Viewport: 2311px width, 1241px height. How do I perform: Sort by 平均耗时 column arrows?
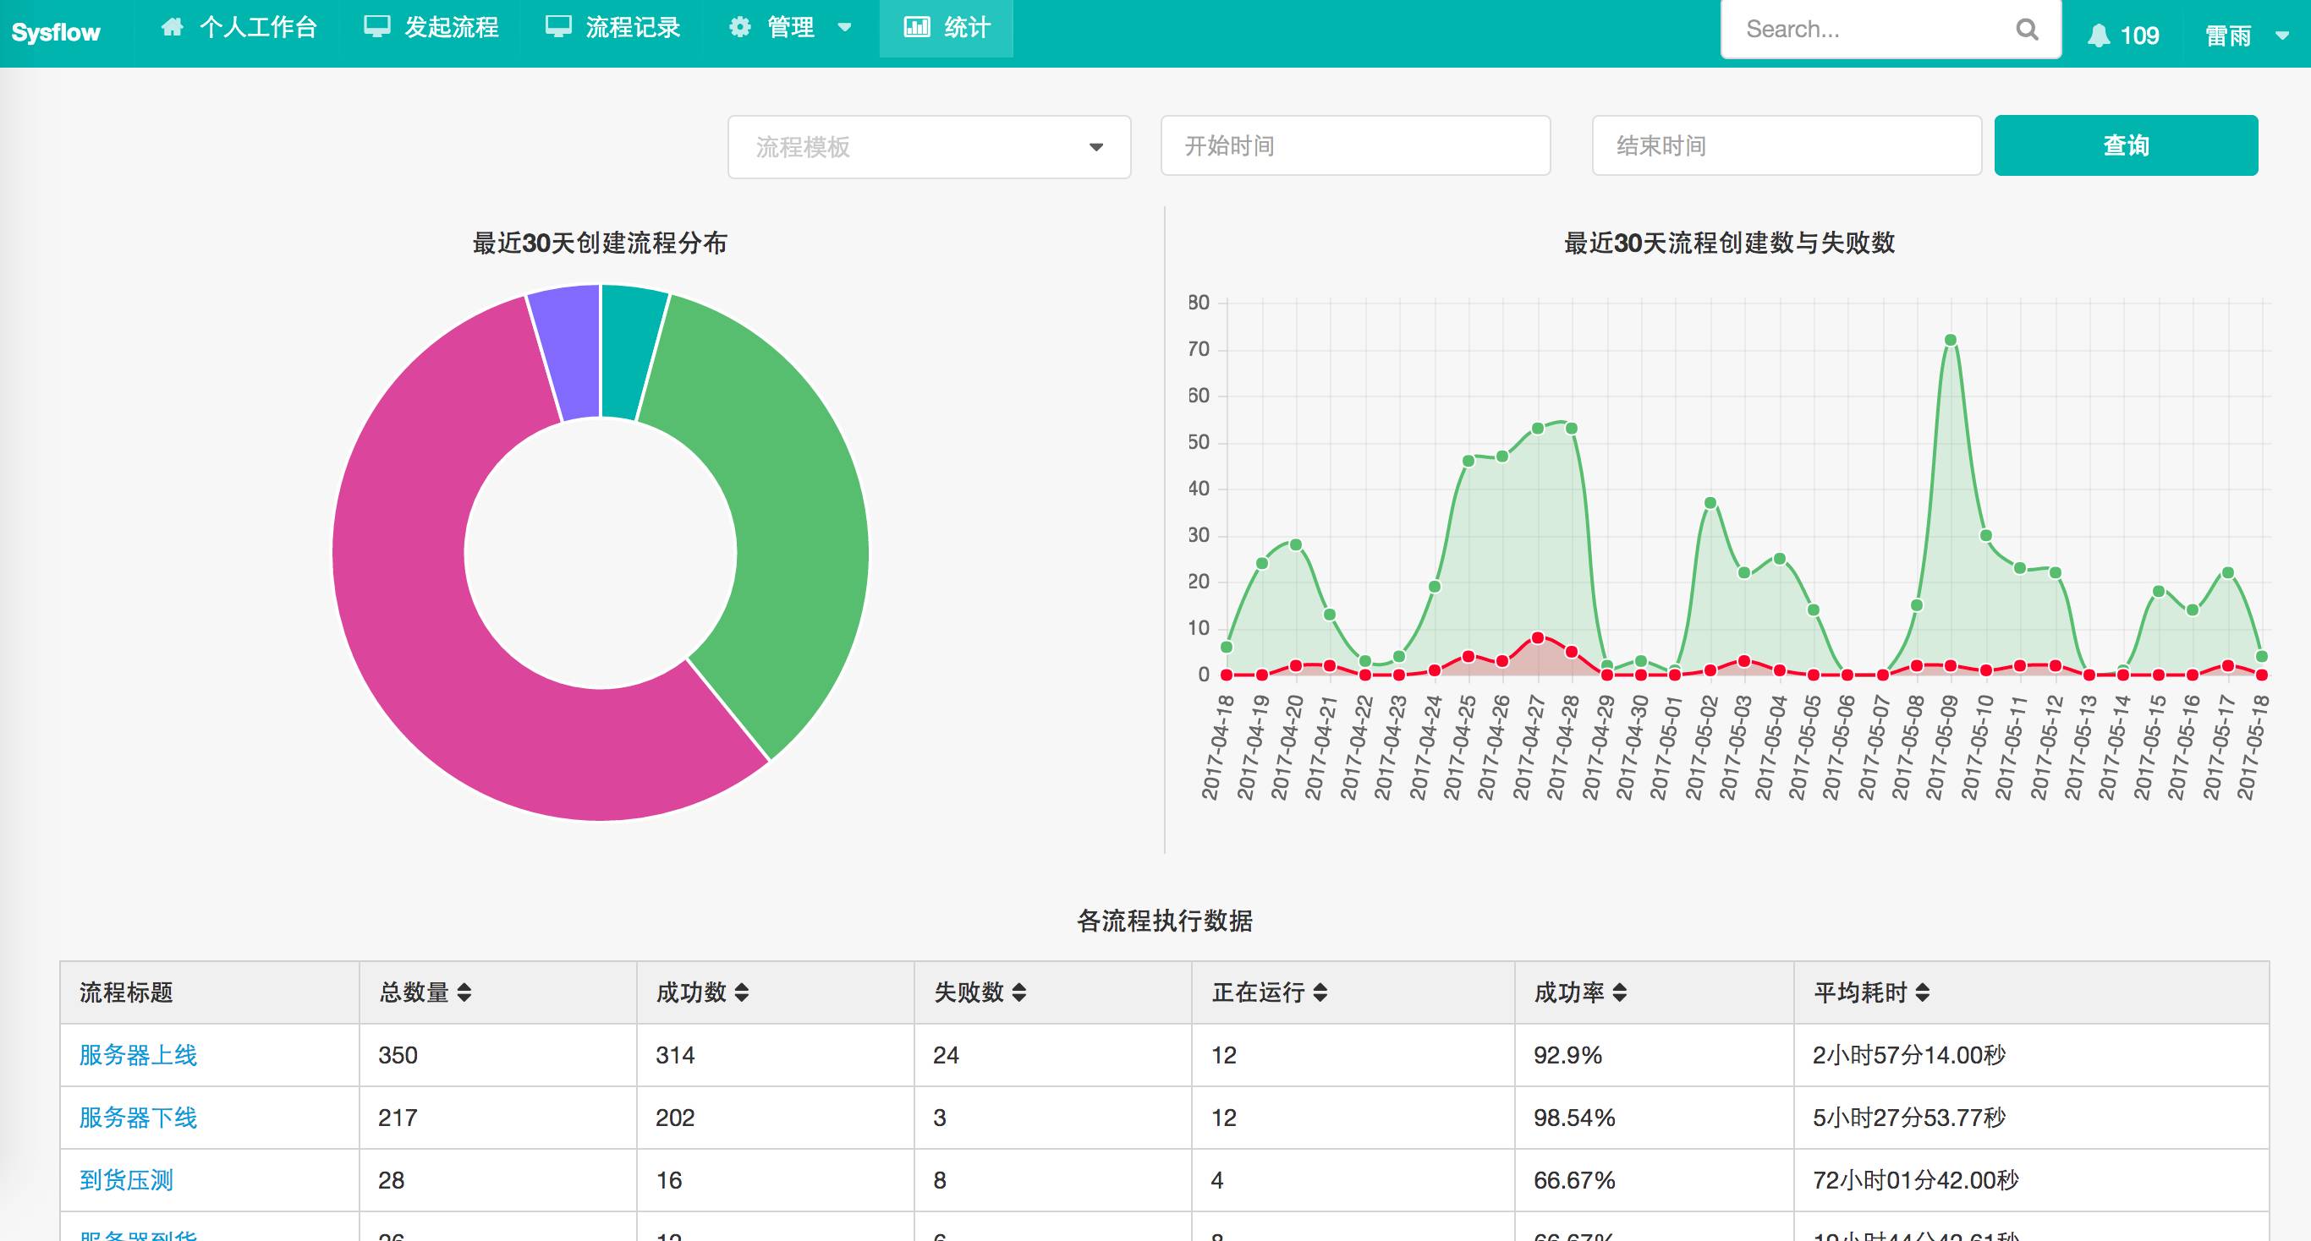[1922, 992]
